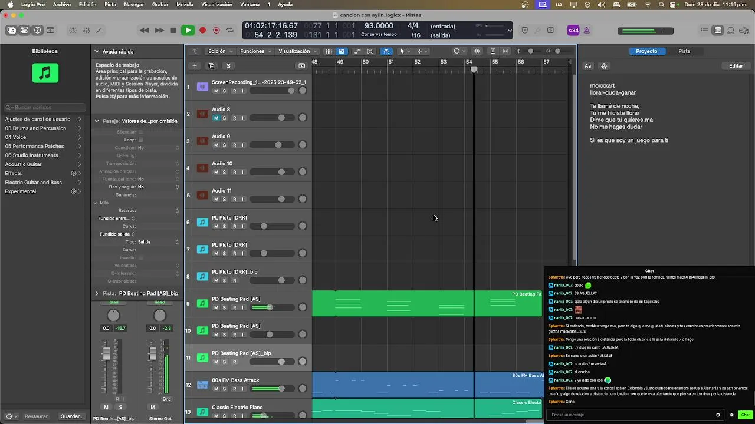The width and height of the screenshot is (755, 424).
Task: Switch to Pista tab in Note Pad
Action: [684, 51]
